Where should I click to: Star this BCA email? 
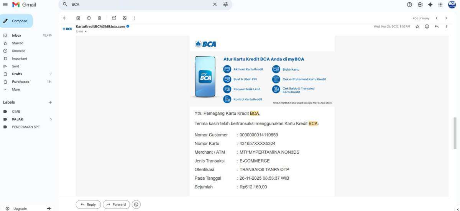coord(417,26)
